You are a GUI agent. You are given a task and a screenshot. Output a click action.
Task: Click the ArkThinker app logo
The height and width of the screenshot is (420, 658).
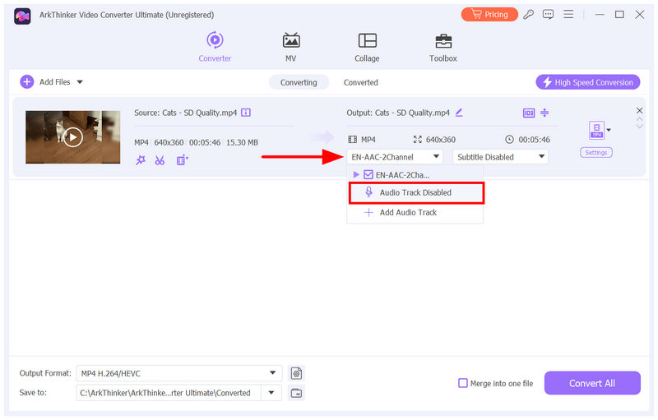pos(22,16)
